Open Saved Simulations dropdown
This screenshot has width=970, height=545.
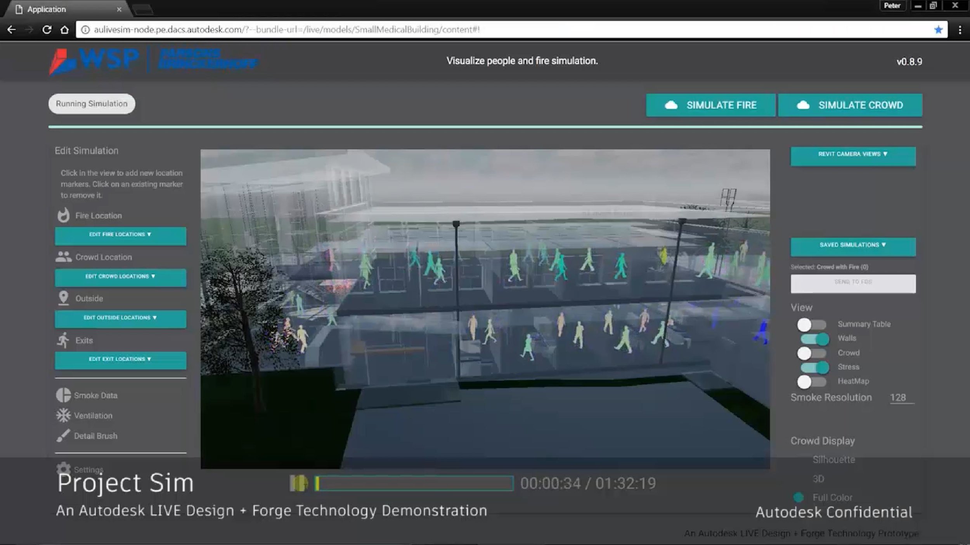click(853, 247)
